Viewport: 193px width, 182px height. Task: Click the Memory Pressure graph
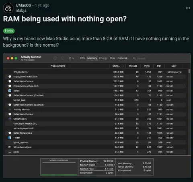click(x=59, y=167)
